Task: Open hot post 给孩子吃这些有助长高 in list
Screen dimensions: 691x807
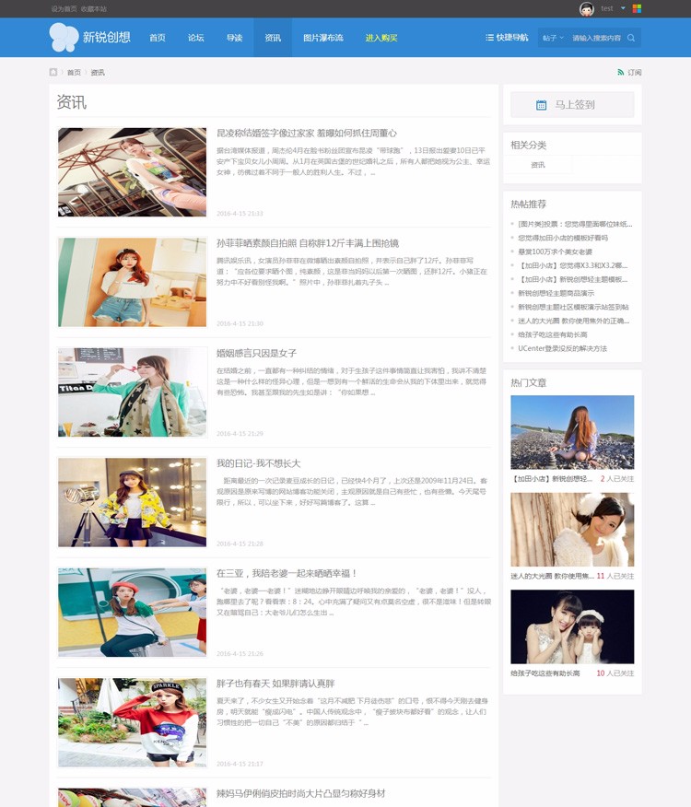Action: pos(553,334)
